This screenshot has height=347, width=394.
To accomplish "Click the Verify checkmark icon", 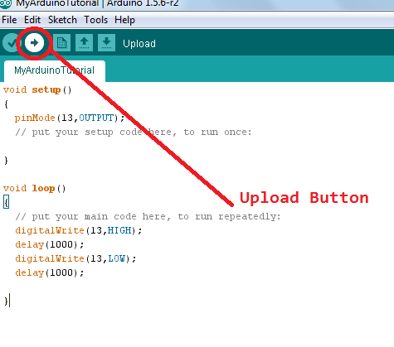I will click(12, 43).
